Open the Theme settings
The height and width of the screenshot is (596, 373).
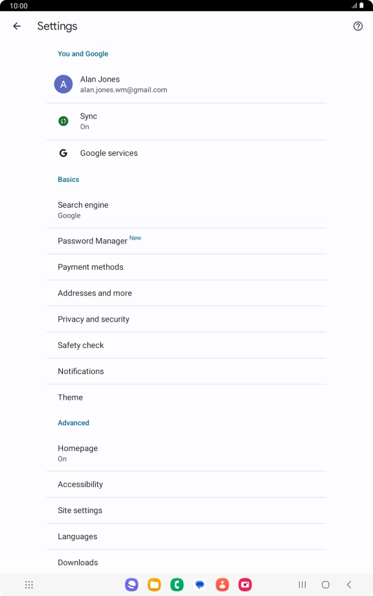pos(186,397)
